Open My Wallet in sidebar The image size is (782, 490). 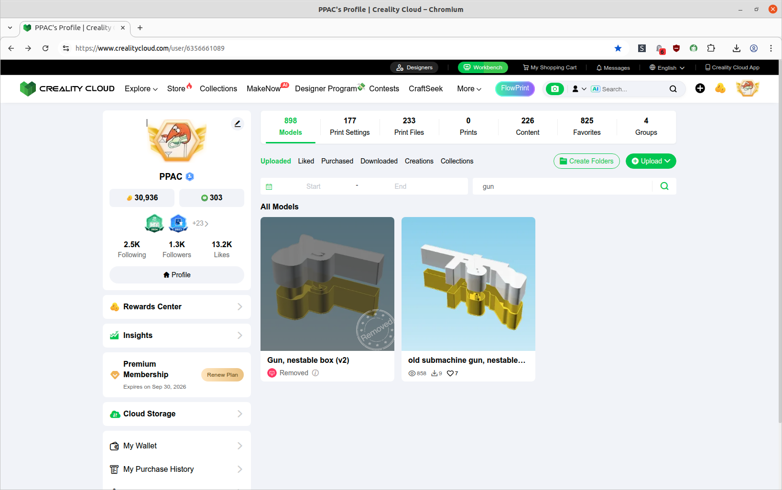click(177, 446)
